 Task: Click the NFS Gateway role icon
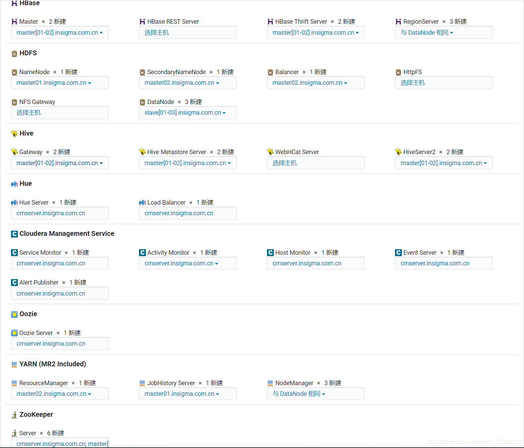[x=14, y=102]
